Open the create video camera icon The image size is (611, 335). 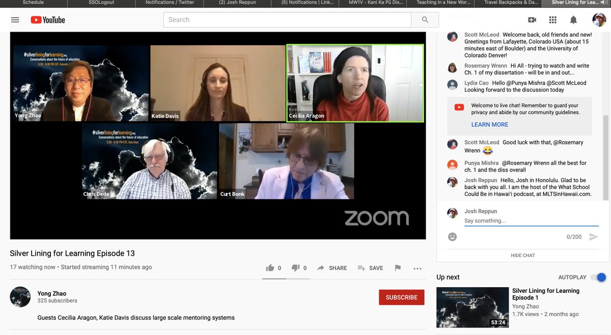[532, 20]
